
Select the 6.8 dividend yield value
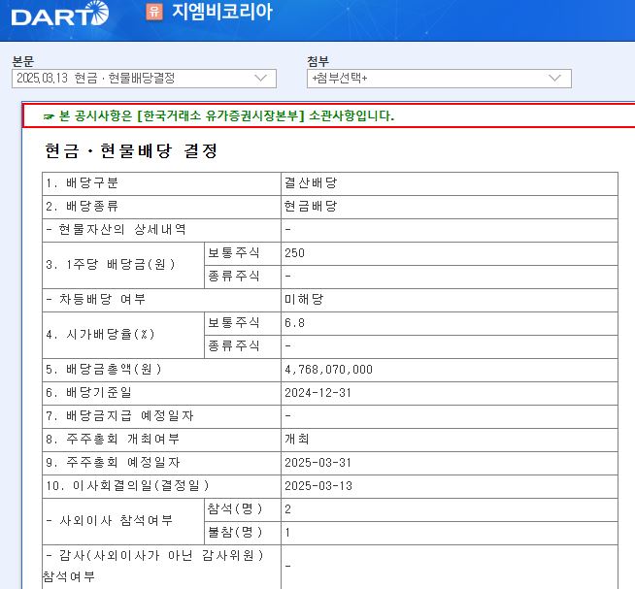294,323
